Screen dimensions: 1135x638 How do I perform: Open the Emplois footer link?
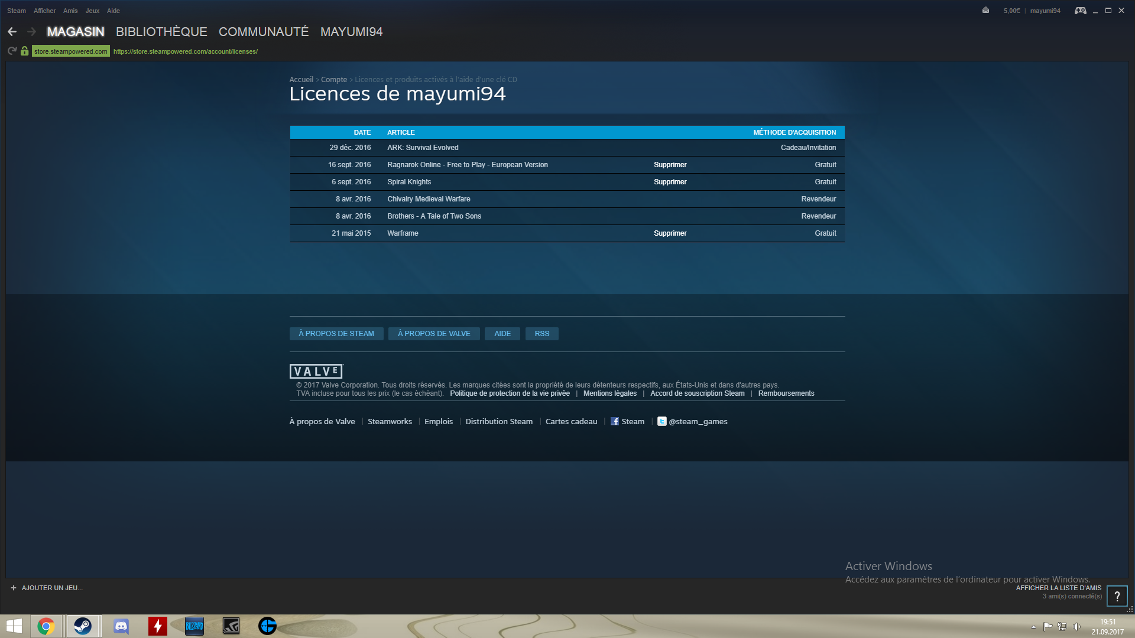439,421
